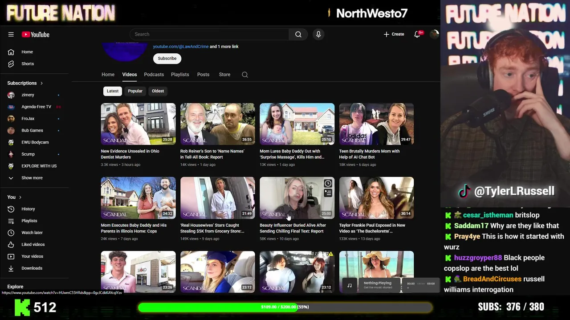Open account avatar menu
Image resolution: width=570 pixels, height=320 pixels.
[434, 34]
